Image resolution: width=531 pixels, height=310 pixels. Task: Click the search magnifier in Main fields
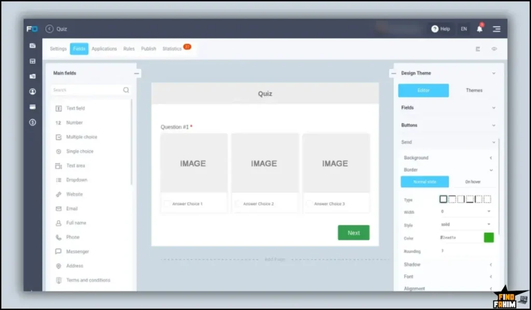pyautogui.click(x=126, y=90)
